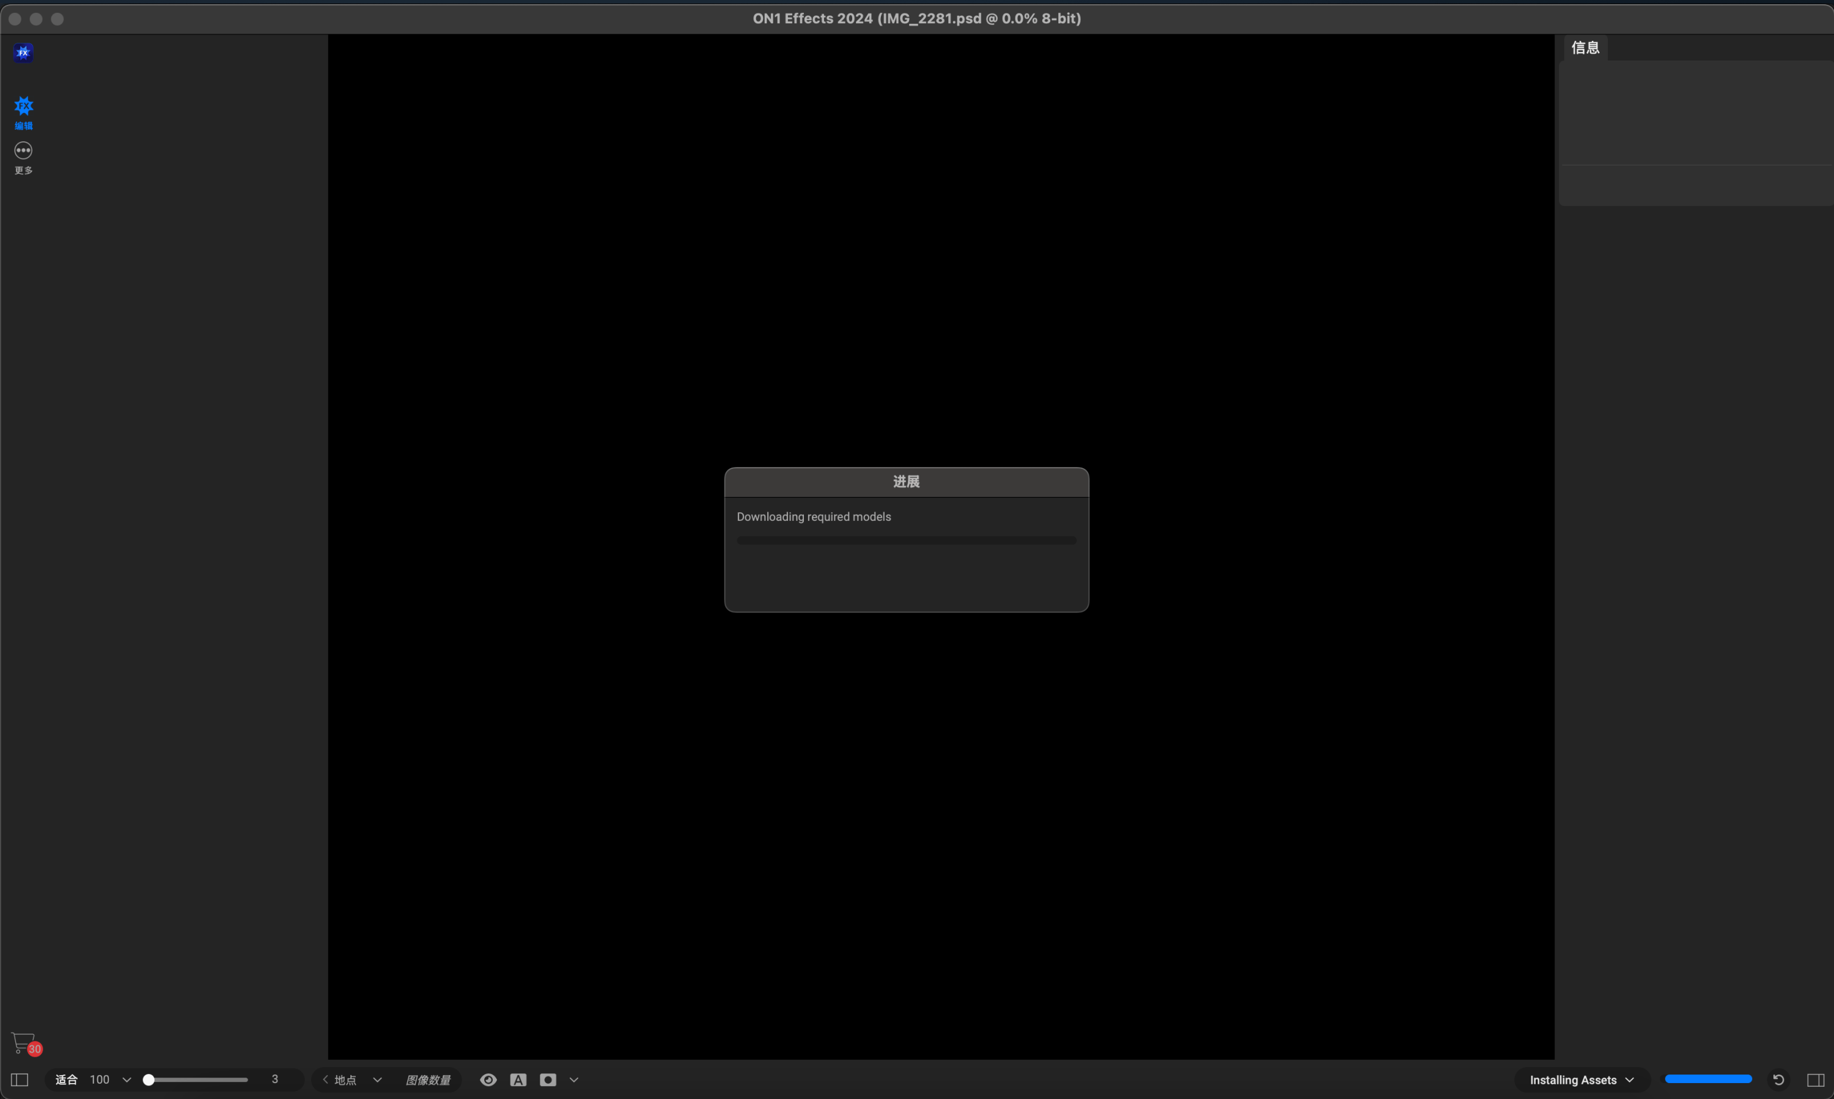Open the shopping cart with 30 badge
1834x1099 pixels.
click(x=24, y=1043)
